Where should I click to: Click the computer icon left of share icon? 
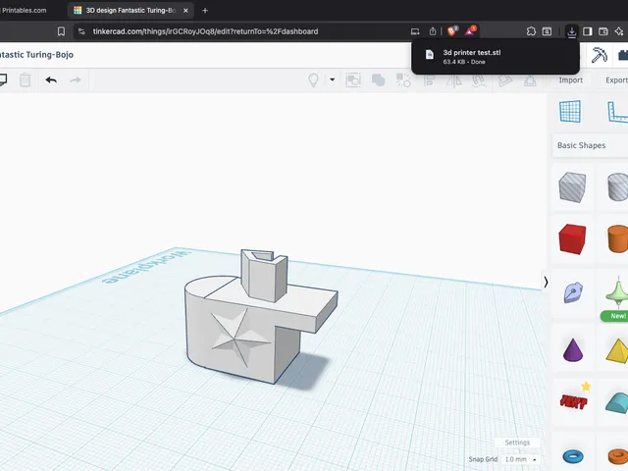415,31
